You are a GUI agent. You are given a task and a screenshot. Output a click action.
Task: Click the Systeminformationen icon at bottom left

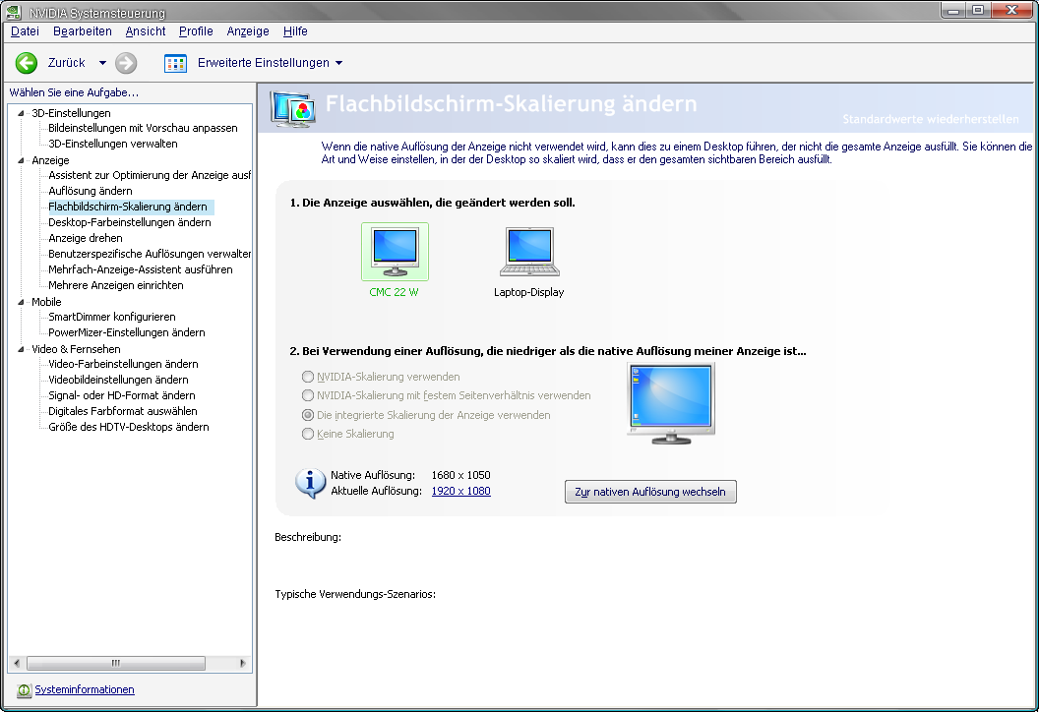[24, 690]
